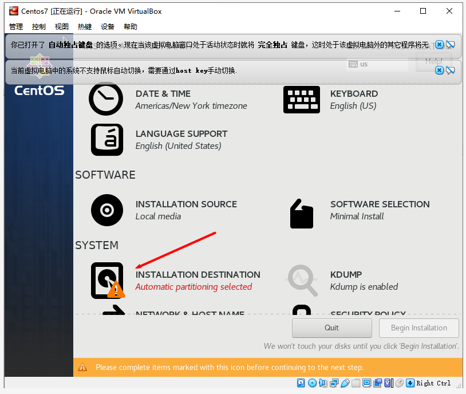Click the USB devices status icon
The width and height of the screenshot is (466, 394).
[x=345, y=383]
